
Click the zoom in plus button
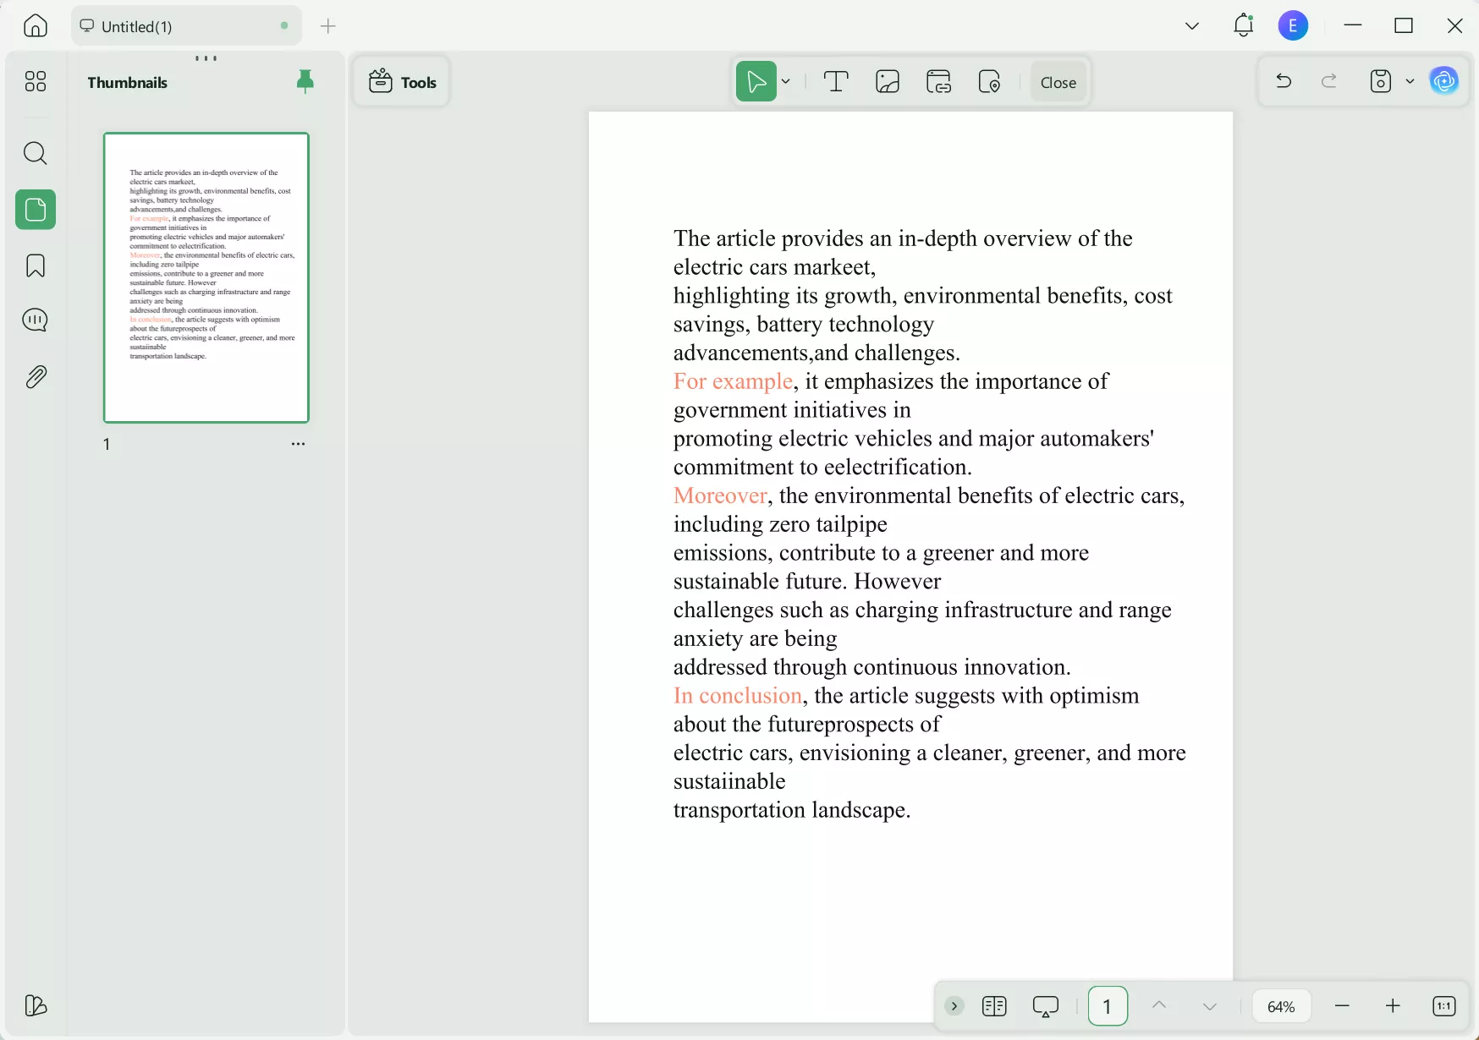click(x=1393, y=1006)
